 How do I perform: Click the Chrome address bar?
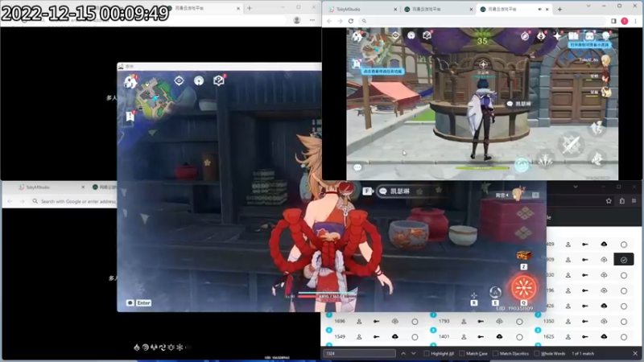(x=482, y=21)
